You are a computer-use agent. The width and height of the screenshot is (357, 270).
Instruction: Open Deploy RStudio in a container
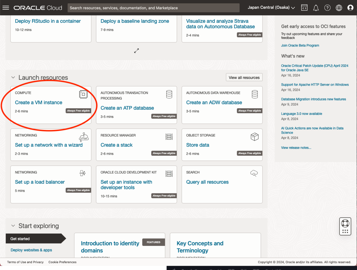[x=48, y=21]
